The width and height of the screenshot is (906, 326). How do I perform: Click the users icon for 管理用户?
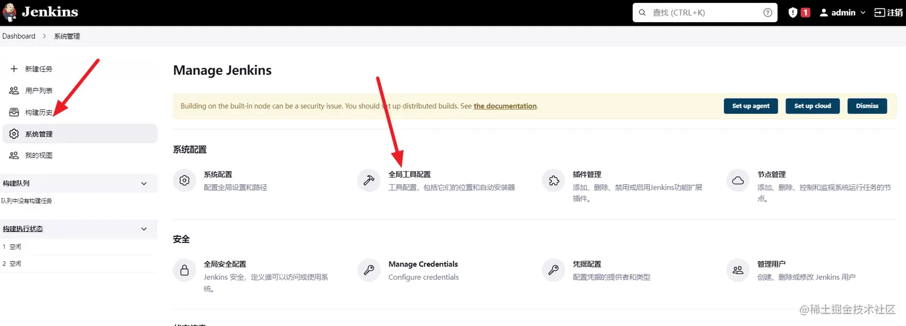tap(738, 270)
